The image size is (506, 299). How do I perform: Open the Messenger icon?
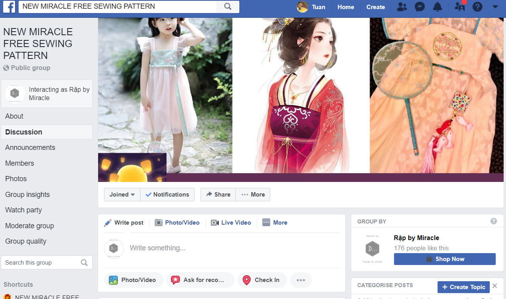(420, 7)
